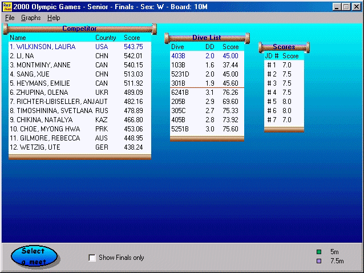Click judge # 4 score row
Viewport: 364px width, 273px height.
[284, 93]
